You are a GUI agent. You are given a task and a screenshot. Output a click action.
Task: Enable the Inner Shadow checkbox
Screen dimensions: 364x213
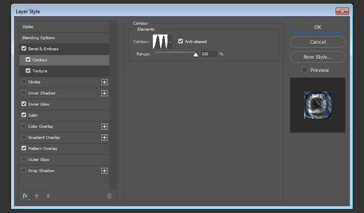pyautogui.click(x=24, y=93)
